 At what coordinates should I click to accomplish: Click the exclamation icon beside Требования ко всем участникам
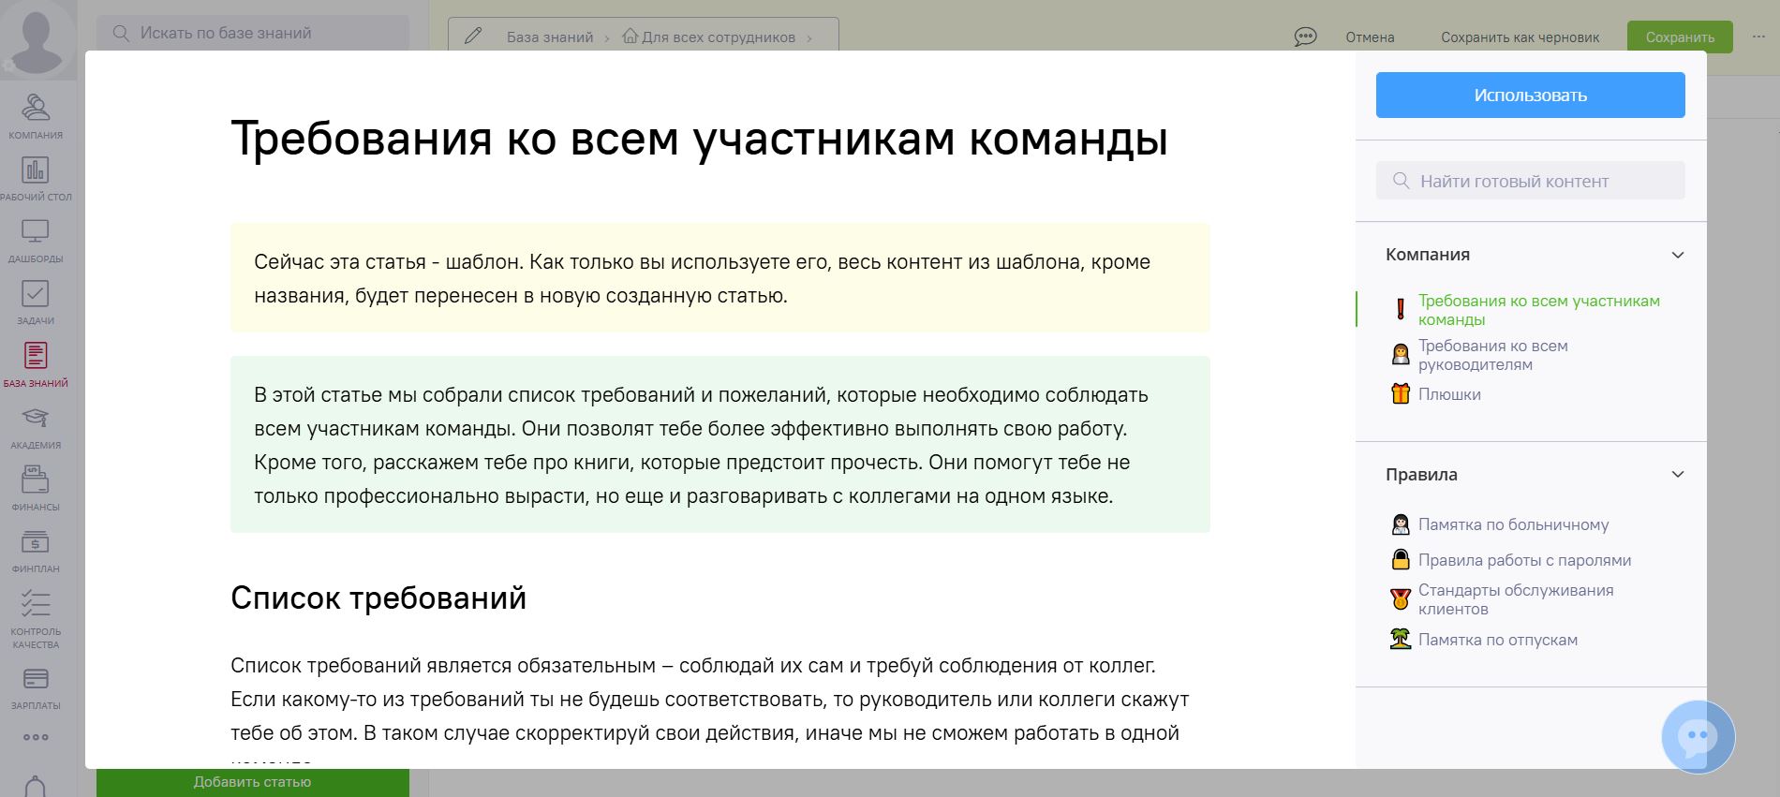[x=1401, y=309]
